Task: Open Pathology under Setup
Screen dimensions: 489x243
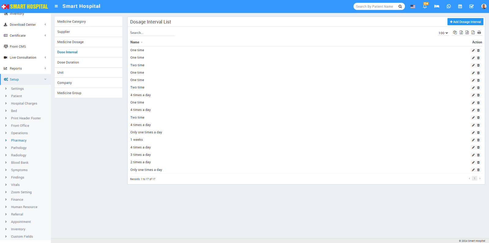Action: coord(19,148)
